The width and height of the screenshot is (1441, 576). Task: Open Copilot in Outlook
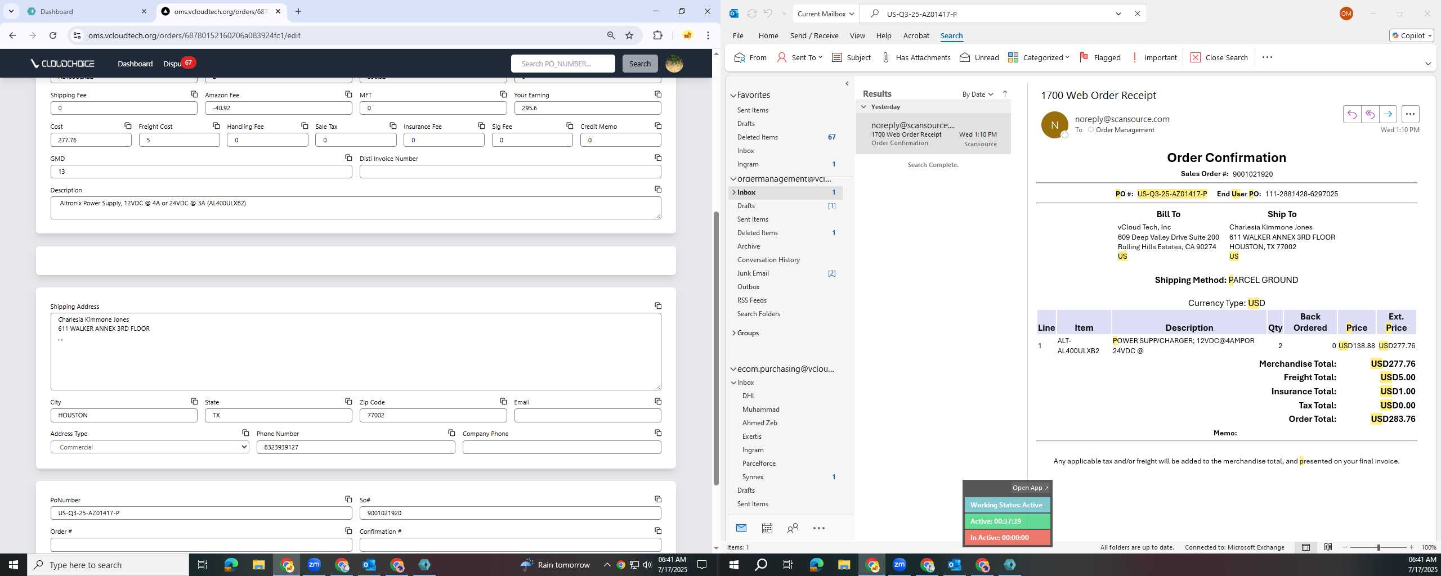tap(1411, 35)
